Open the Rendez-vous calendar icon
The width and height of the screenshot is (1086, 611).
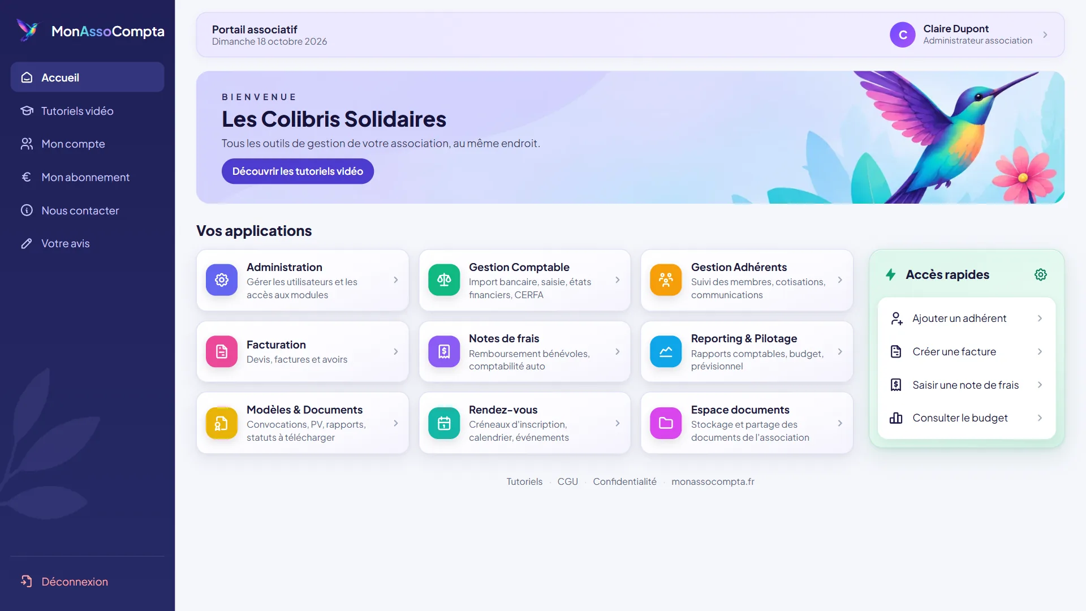[x=444, y=423]
